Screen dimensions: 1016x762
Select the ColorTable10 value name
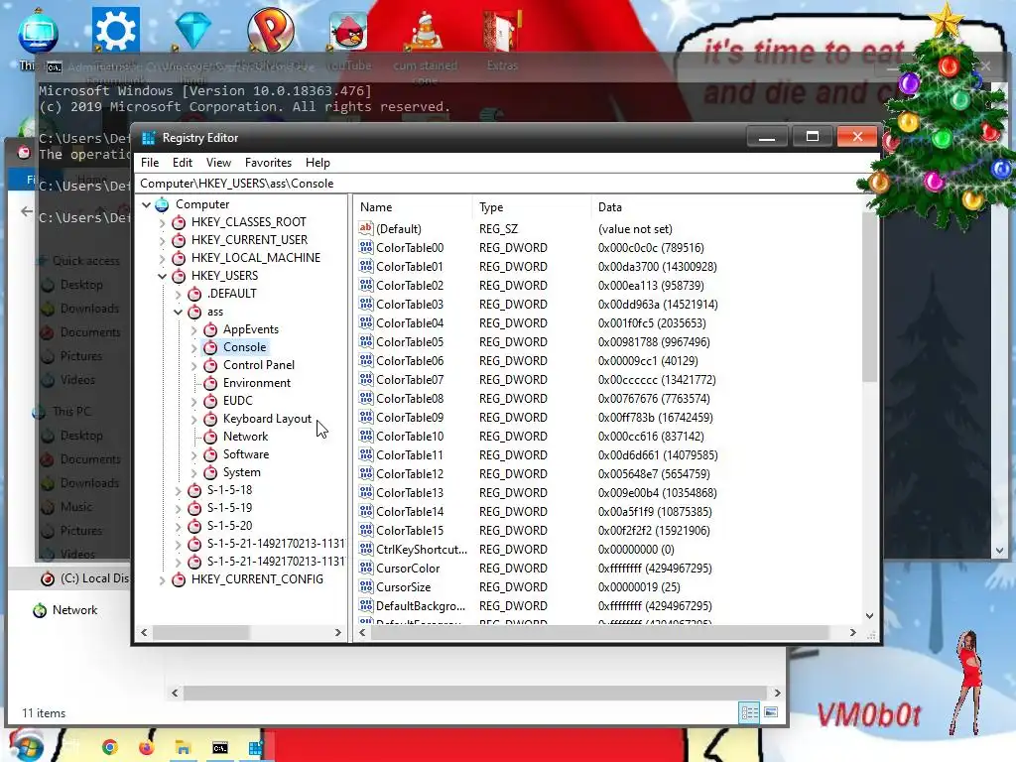[x=410, y=437]
